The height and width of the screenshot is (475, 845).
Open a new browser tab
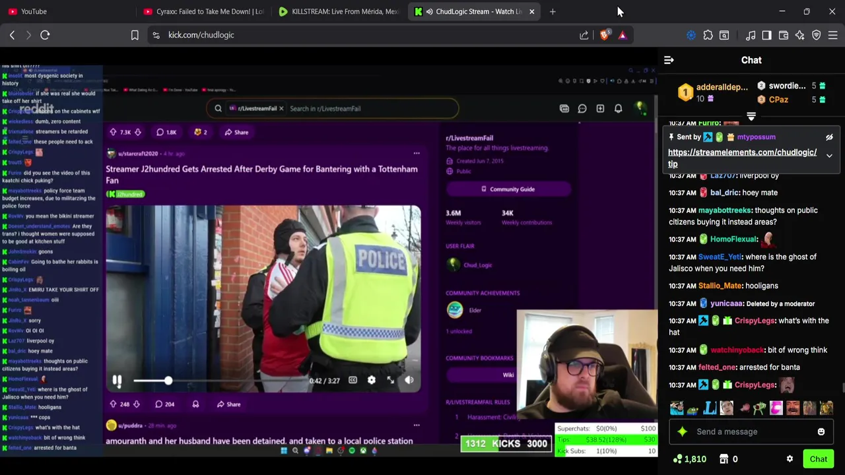(x=553, y=11)
